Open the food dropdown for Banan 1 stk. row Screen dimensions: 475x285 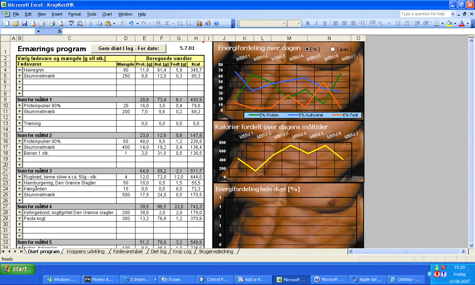(x=19, y=153)
